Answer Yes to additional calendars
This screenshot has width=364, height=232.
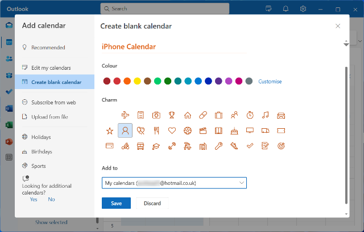pos(34,199)
